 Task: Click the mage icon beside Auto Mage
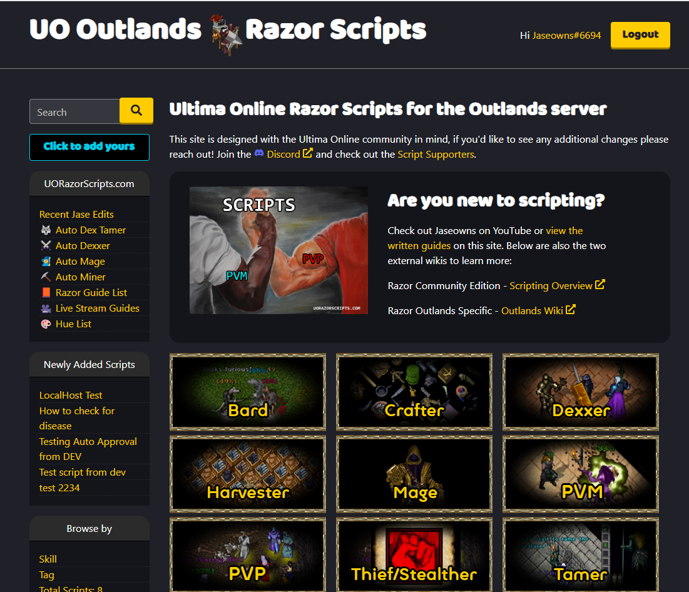pyautogui.click(x=46, y=262)
